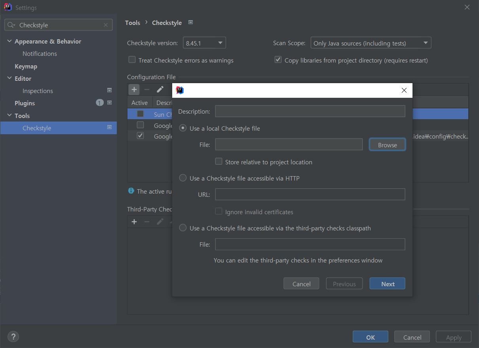Click the search magnifier icon in settings
Viewport: 479px width, 348px height.
pos(11,25)
